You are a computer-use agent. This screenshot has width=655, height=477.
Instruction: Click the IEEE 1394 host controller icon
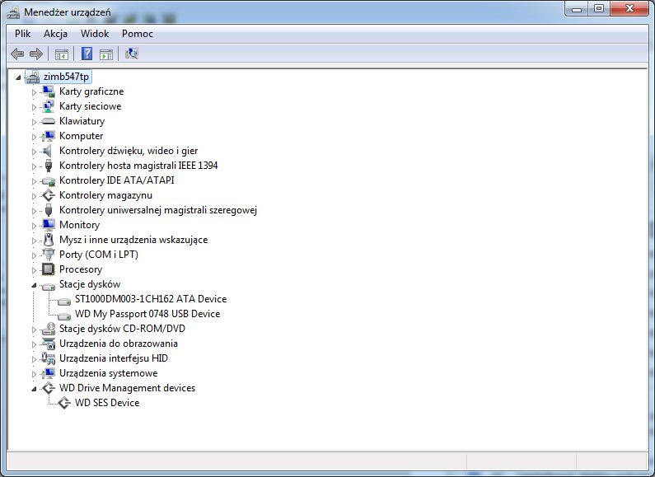49,166
